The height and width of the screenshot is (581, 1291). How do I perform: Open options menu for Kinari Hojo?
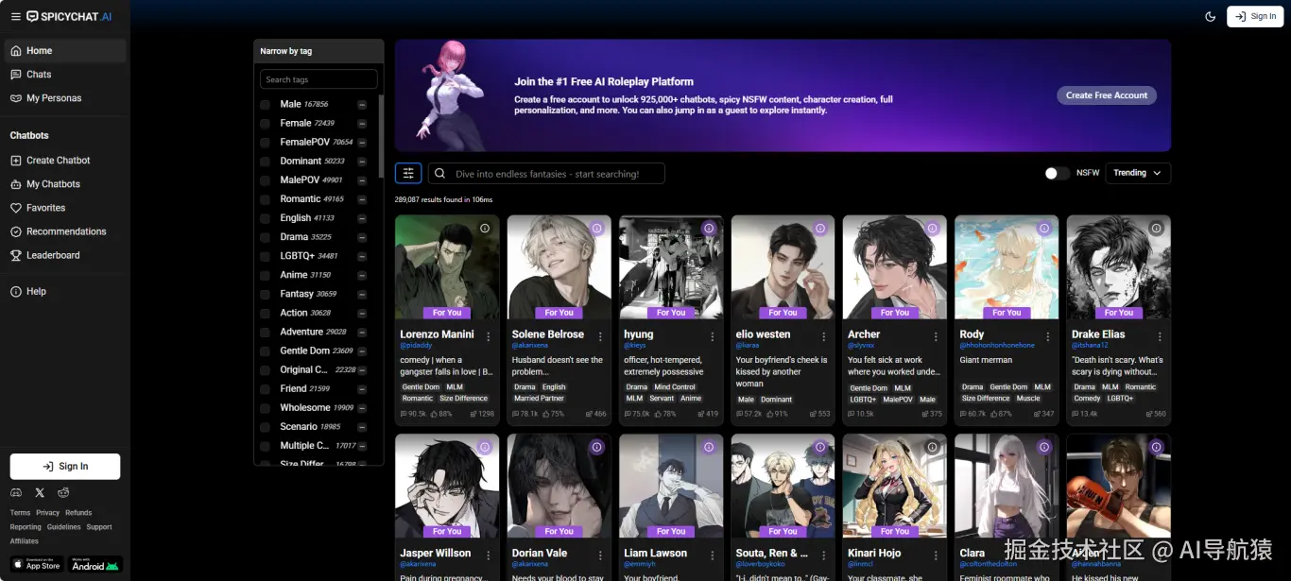coord(937,555)
